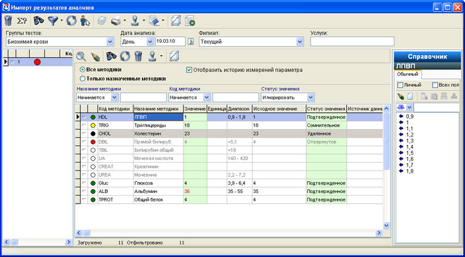Viewport: 465px width, 257px height.
Task: Click the document with pen icon in top toolbar
Action: pos(154,20)
